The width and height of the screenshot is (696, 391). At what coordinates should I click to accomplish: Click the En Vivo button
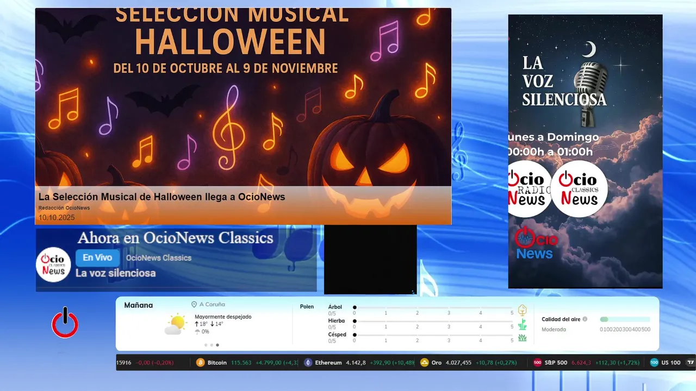(97, 258)
